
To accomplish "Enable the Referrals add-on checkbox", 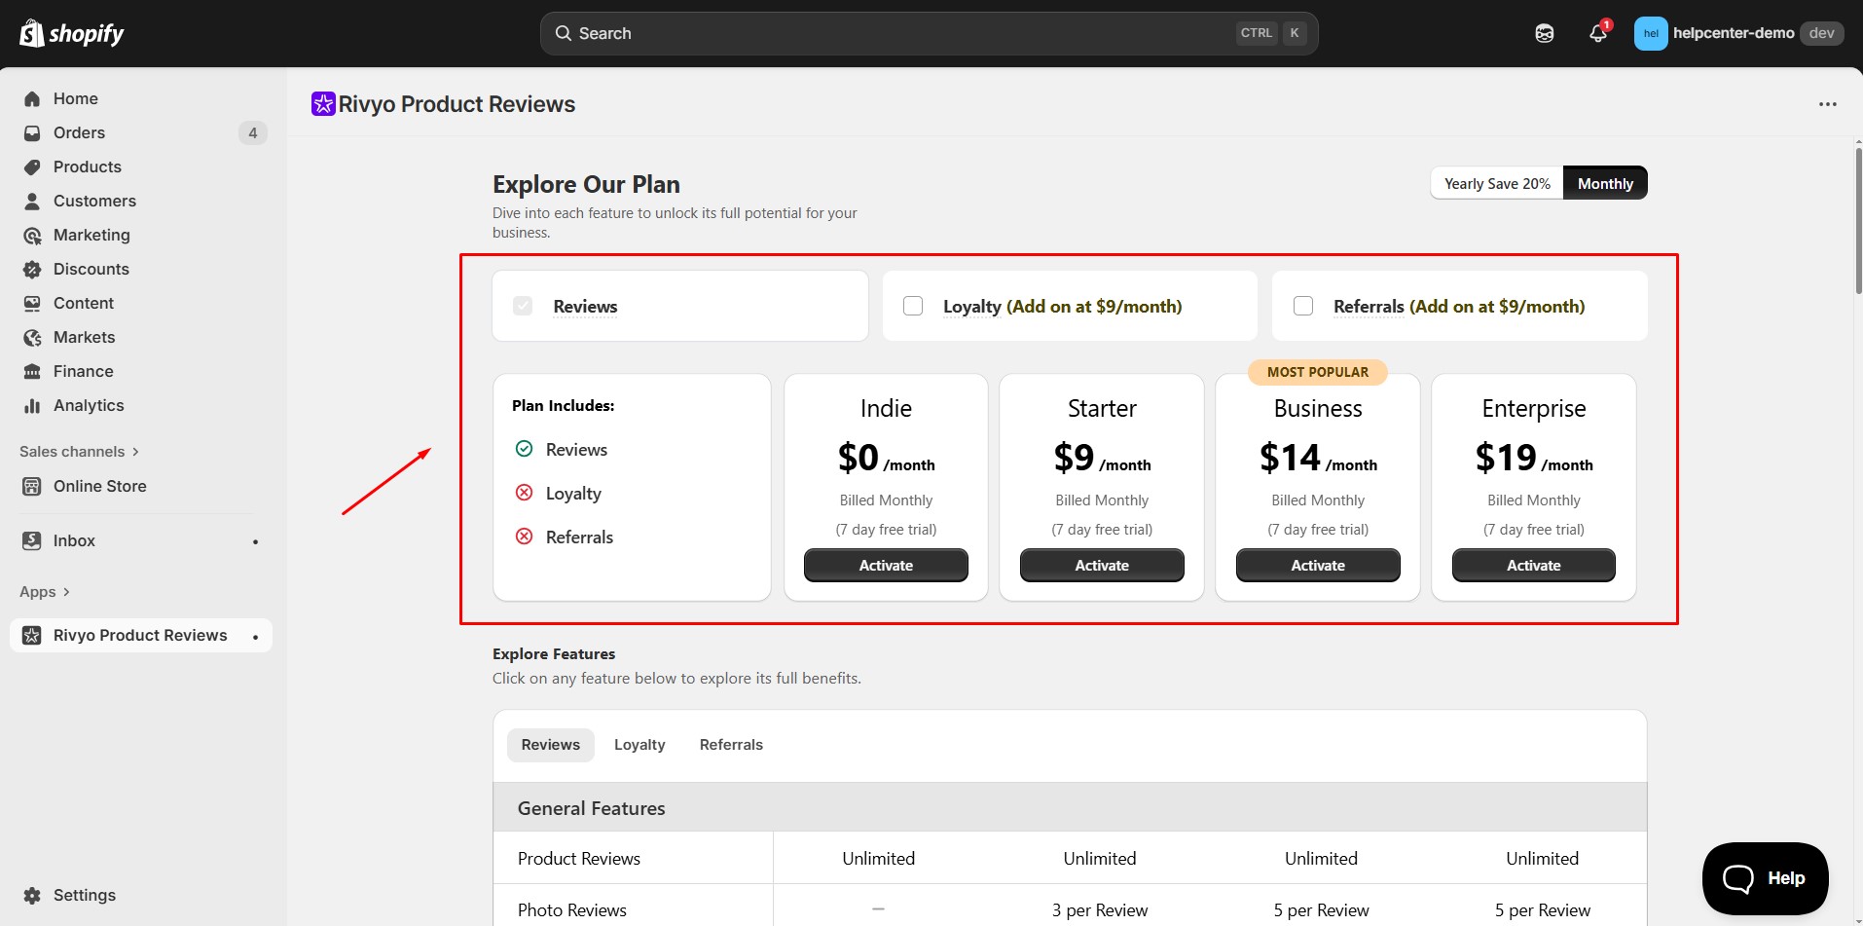I will pyautogui.click(x=1303, y=306).
